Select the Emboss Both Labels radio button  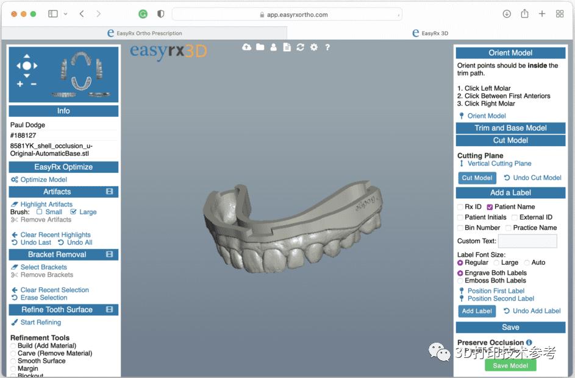pos(460,281)
